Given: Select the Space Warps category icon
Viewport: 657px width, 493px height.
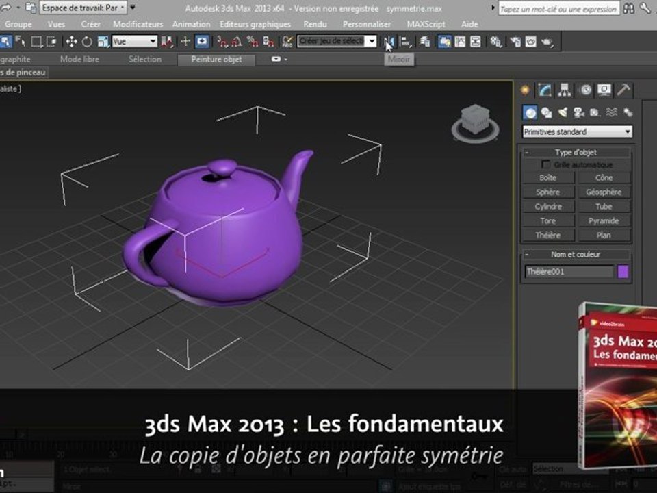Looking at the screenshot, I should (x=611, y=112).
